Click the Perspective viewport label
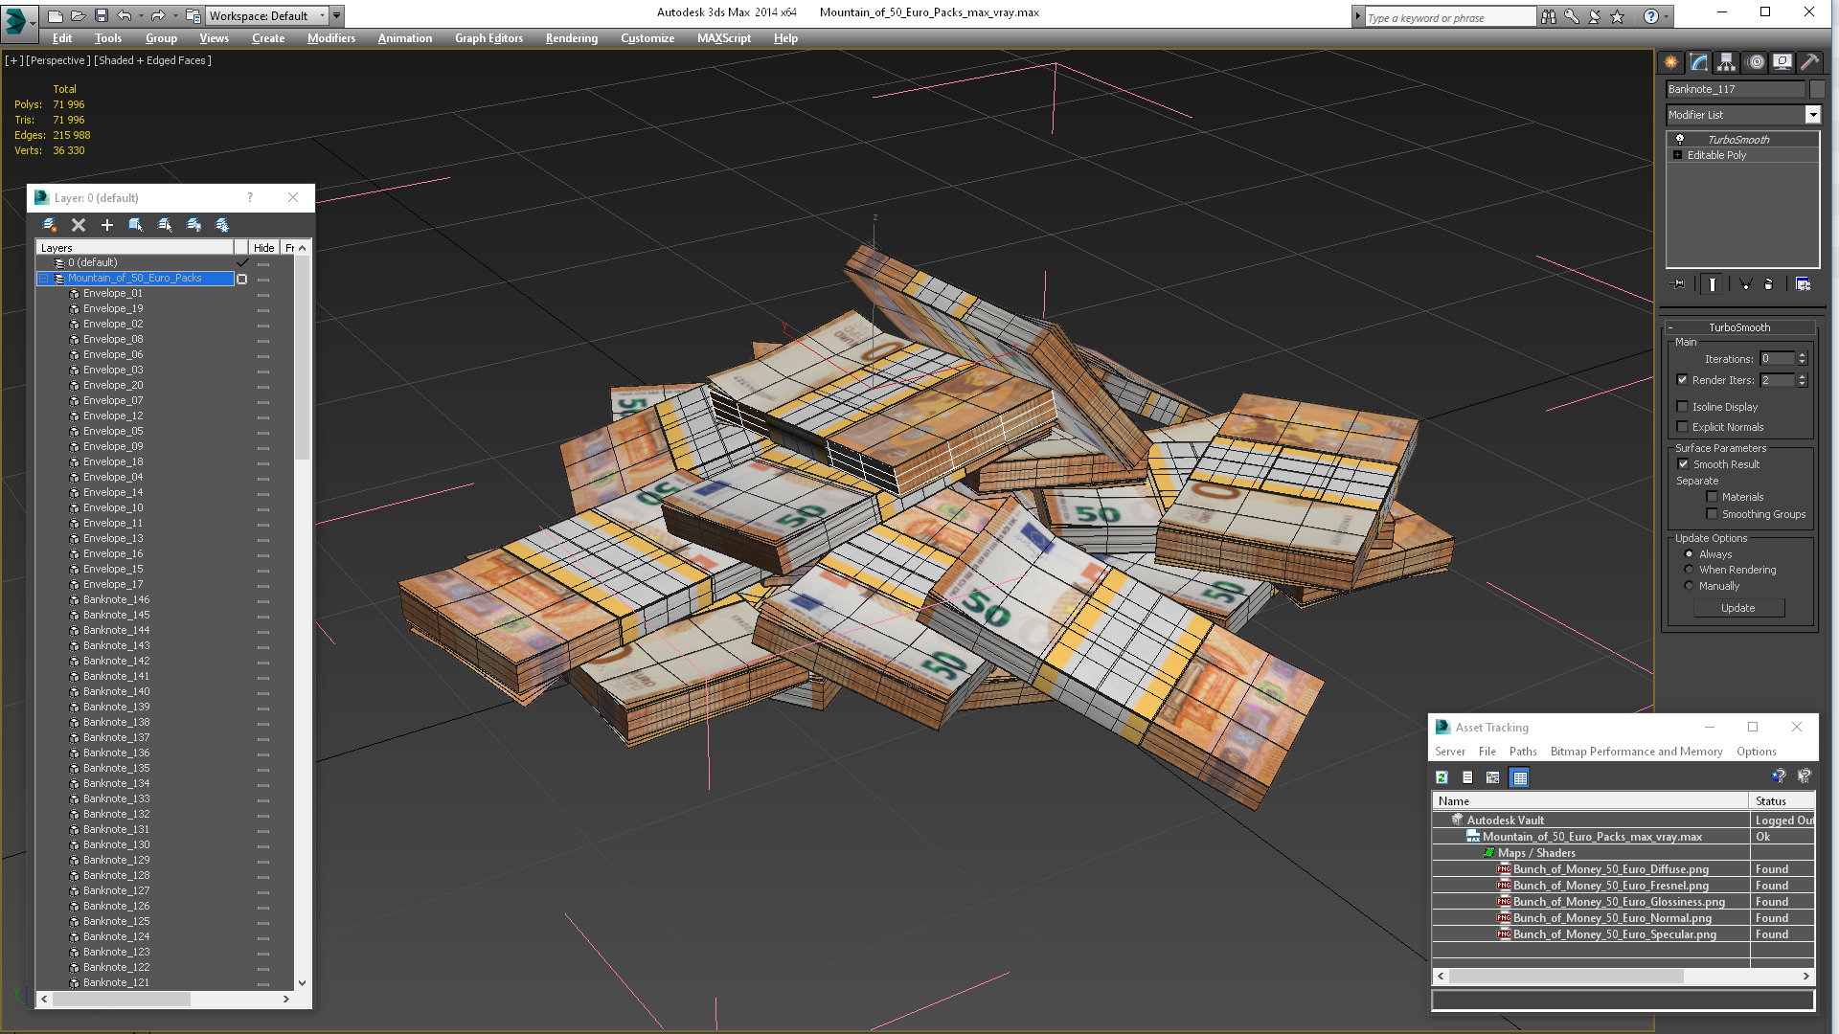Image resolution: width=1839 pixels, height=1034 pixels. point(58,60)
